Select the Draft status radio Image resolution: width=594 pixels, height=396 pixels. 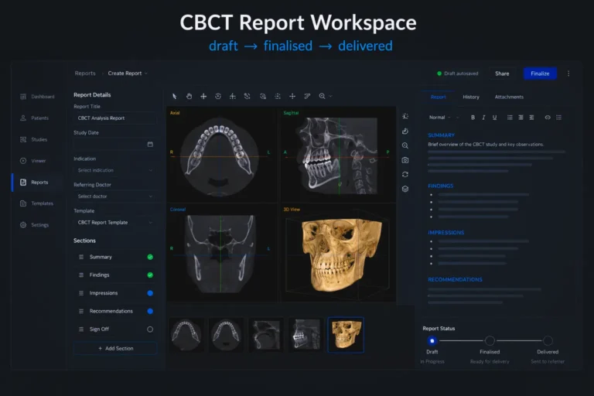(x=432, y=340)
